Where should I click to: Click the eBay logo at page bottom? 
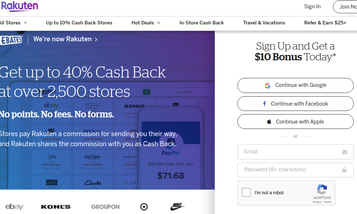(14, 207)
